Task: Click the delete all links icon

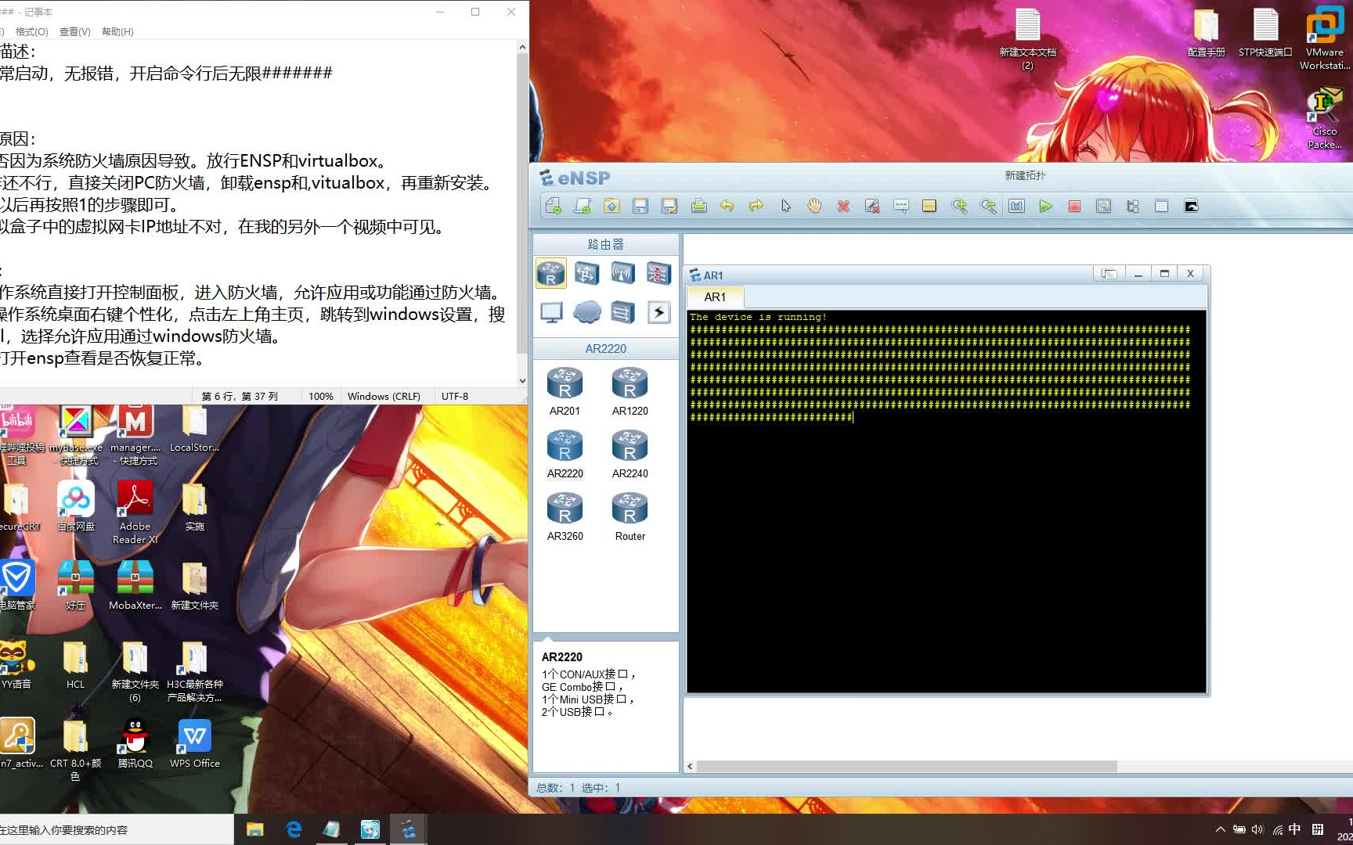Action: 872,207
